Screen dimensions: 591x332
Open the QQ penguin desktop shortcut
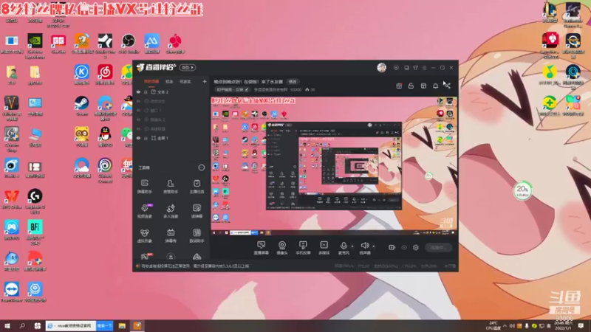point(105,136)
